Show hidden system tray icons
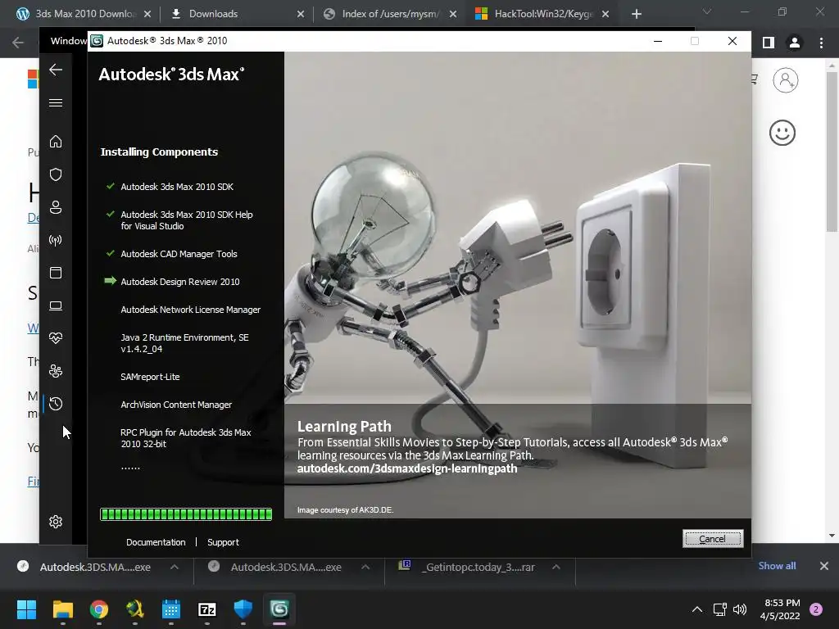Viewport: 839px width, 629px height. tap(697, 609)
